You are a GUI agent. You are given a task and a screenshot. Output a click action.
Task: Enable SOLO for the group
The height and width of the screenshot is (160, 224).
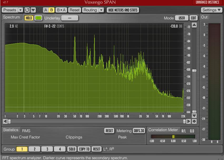click(72, 149)
